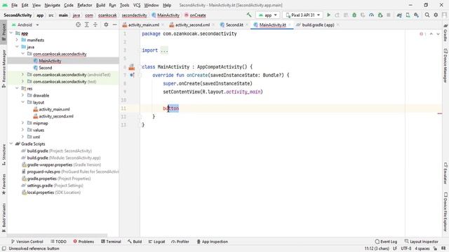The height and width of the screenshot is (252, 449).
Task: Open the Terminal tool window
Action: pos(111,241)
